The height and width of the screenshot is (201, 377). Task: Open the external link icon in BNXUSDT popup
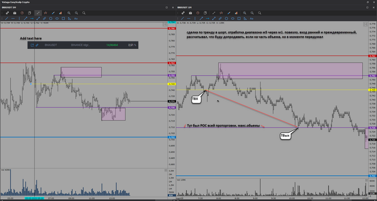point(32,45)
